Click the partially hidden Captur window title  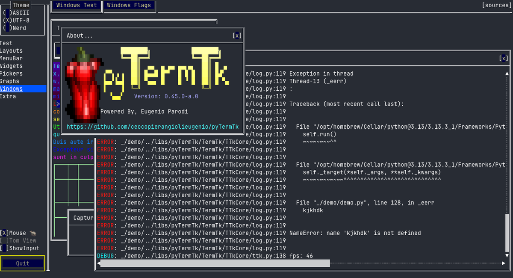coord(83,218)
